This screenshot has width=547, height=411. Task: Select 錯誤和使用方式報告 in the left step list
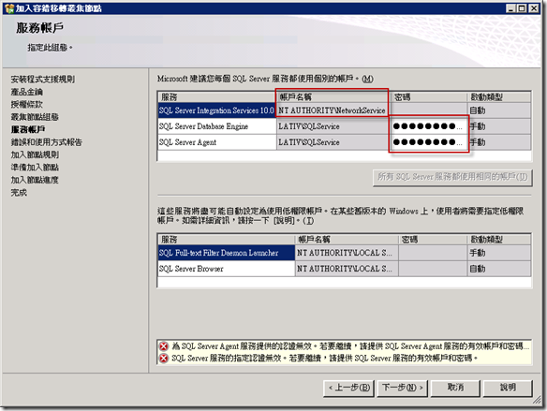click(47, 142)
